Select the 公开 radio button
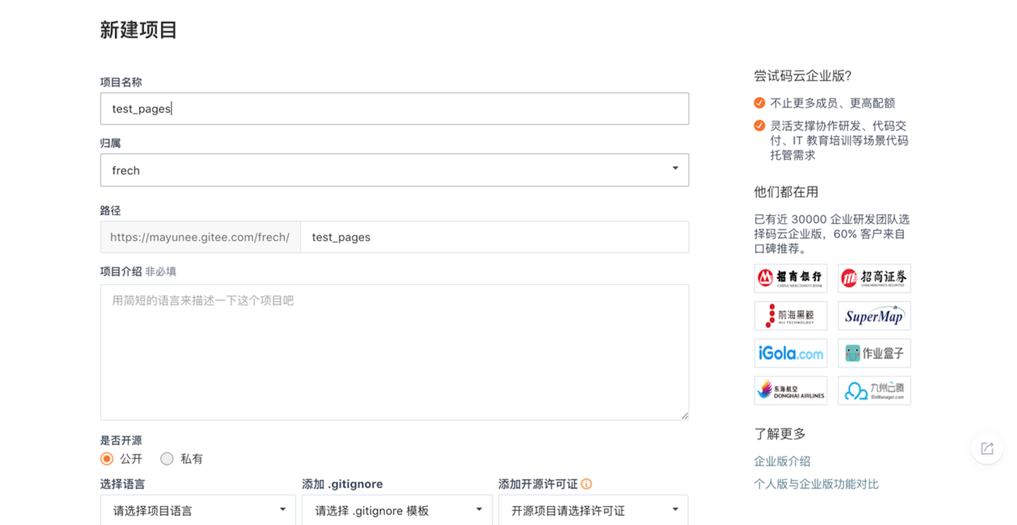The height and width of the screenshot is (525, 1017). pos(106,459)
